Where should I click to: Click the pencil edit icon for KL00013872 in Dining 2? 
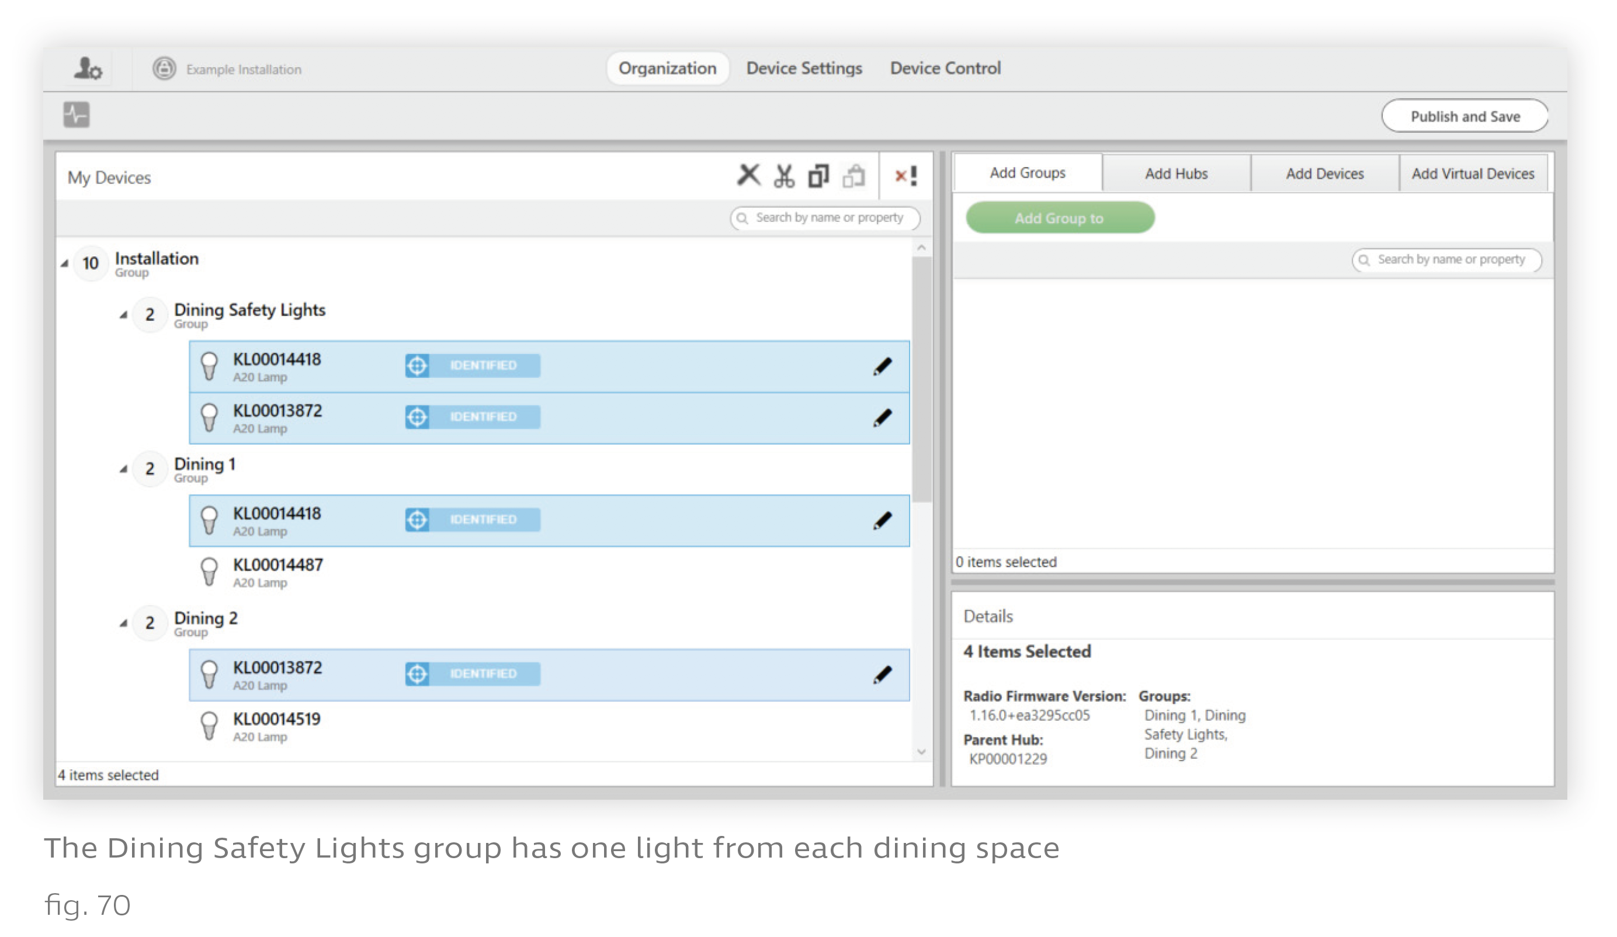[881, 674]
